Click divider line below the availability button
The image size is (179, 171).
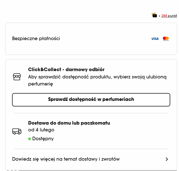tap(91, 113)
